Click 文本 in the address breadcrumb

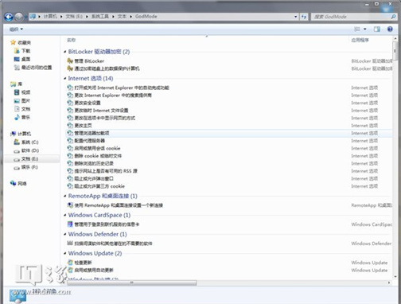coord(122,17)
